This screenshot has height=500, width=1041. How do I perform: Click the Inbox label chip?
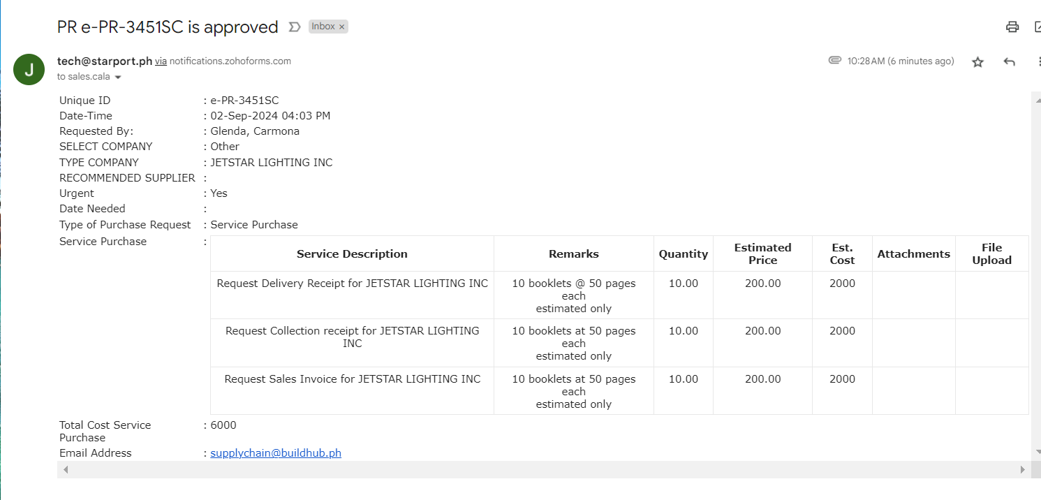tap(323, 27)
